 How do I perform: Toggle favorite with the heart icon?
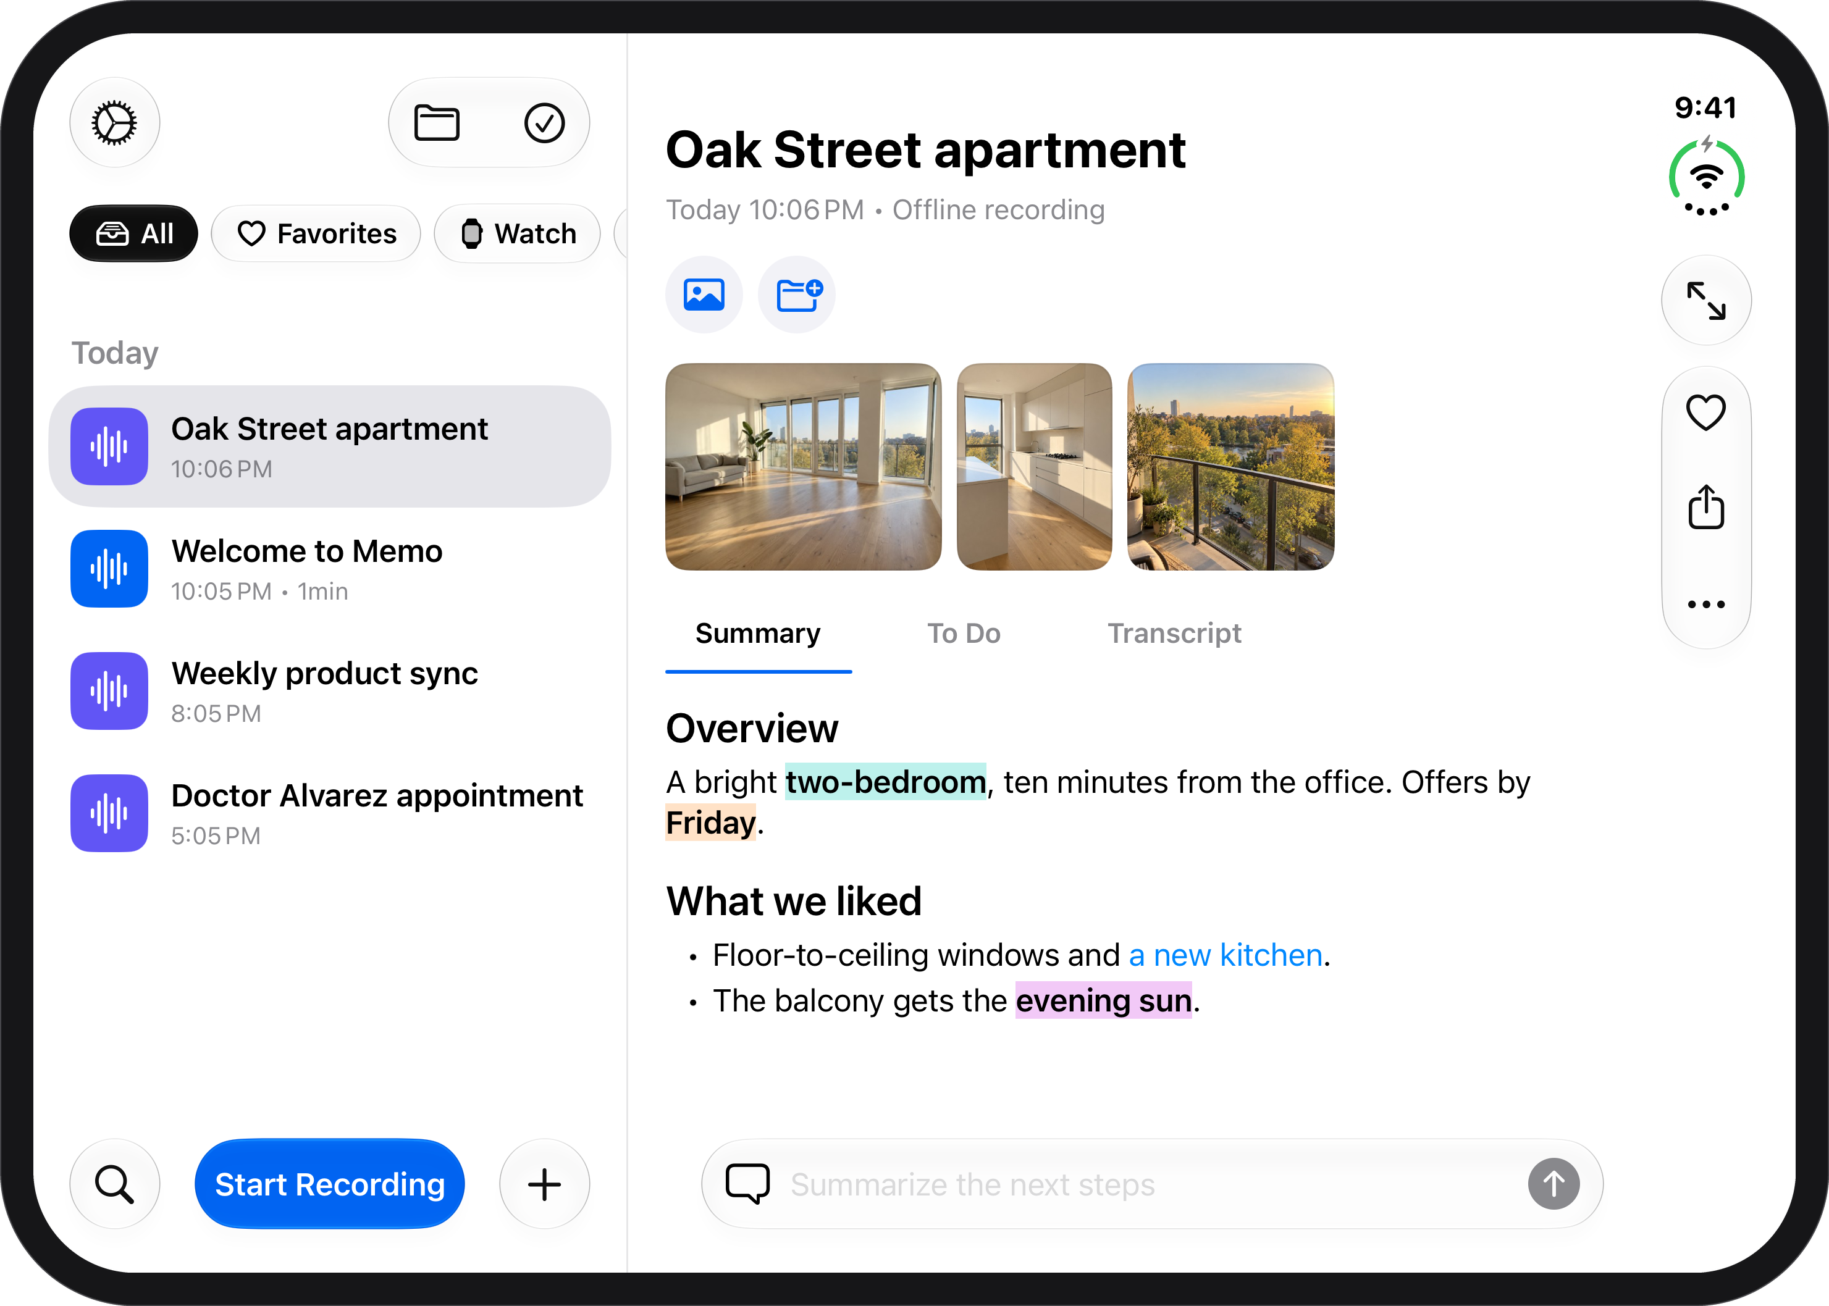1706,412
